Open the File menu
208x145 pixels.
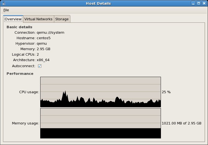(x=6, y=10)
